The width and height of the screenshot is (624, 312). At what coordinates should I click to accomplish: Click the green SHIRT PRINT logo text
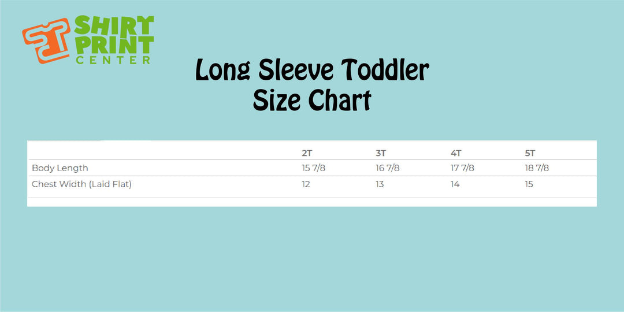114,36
